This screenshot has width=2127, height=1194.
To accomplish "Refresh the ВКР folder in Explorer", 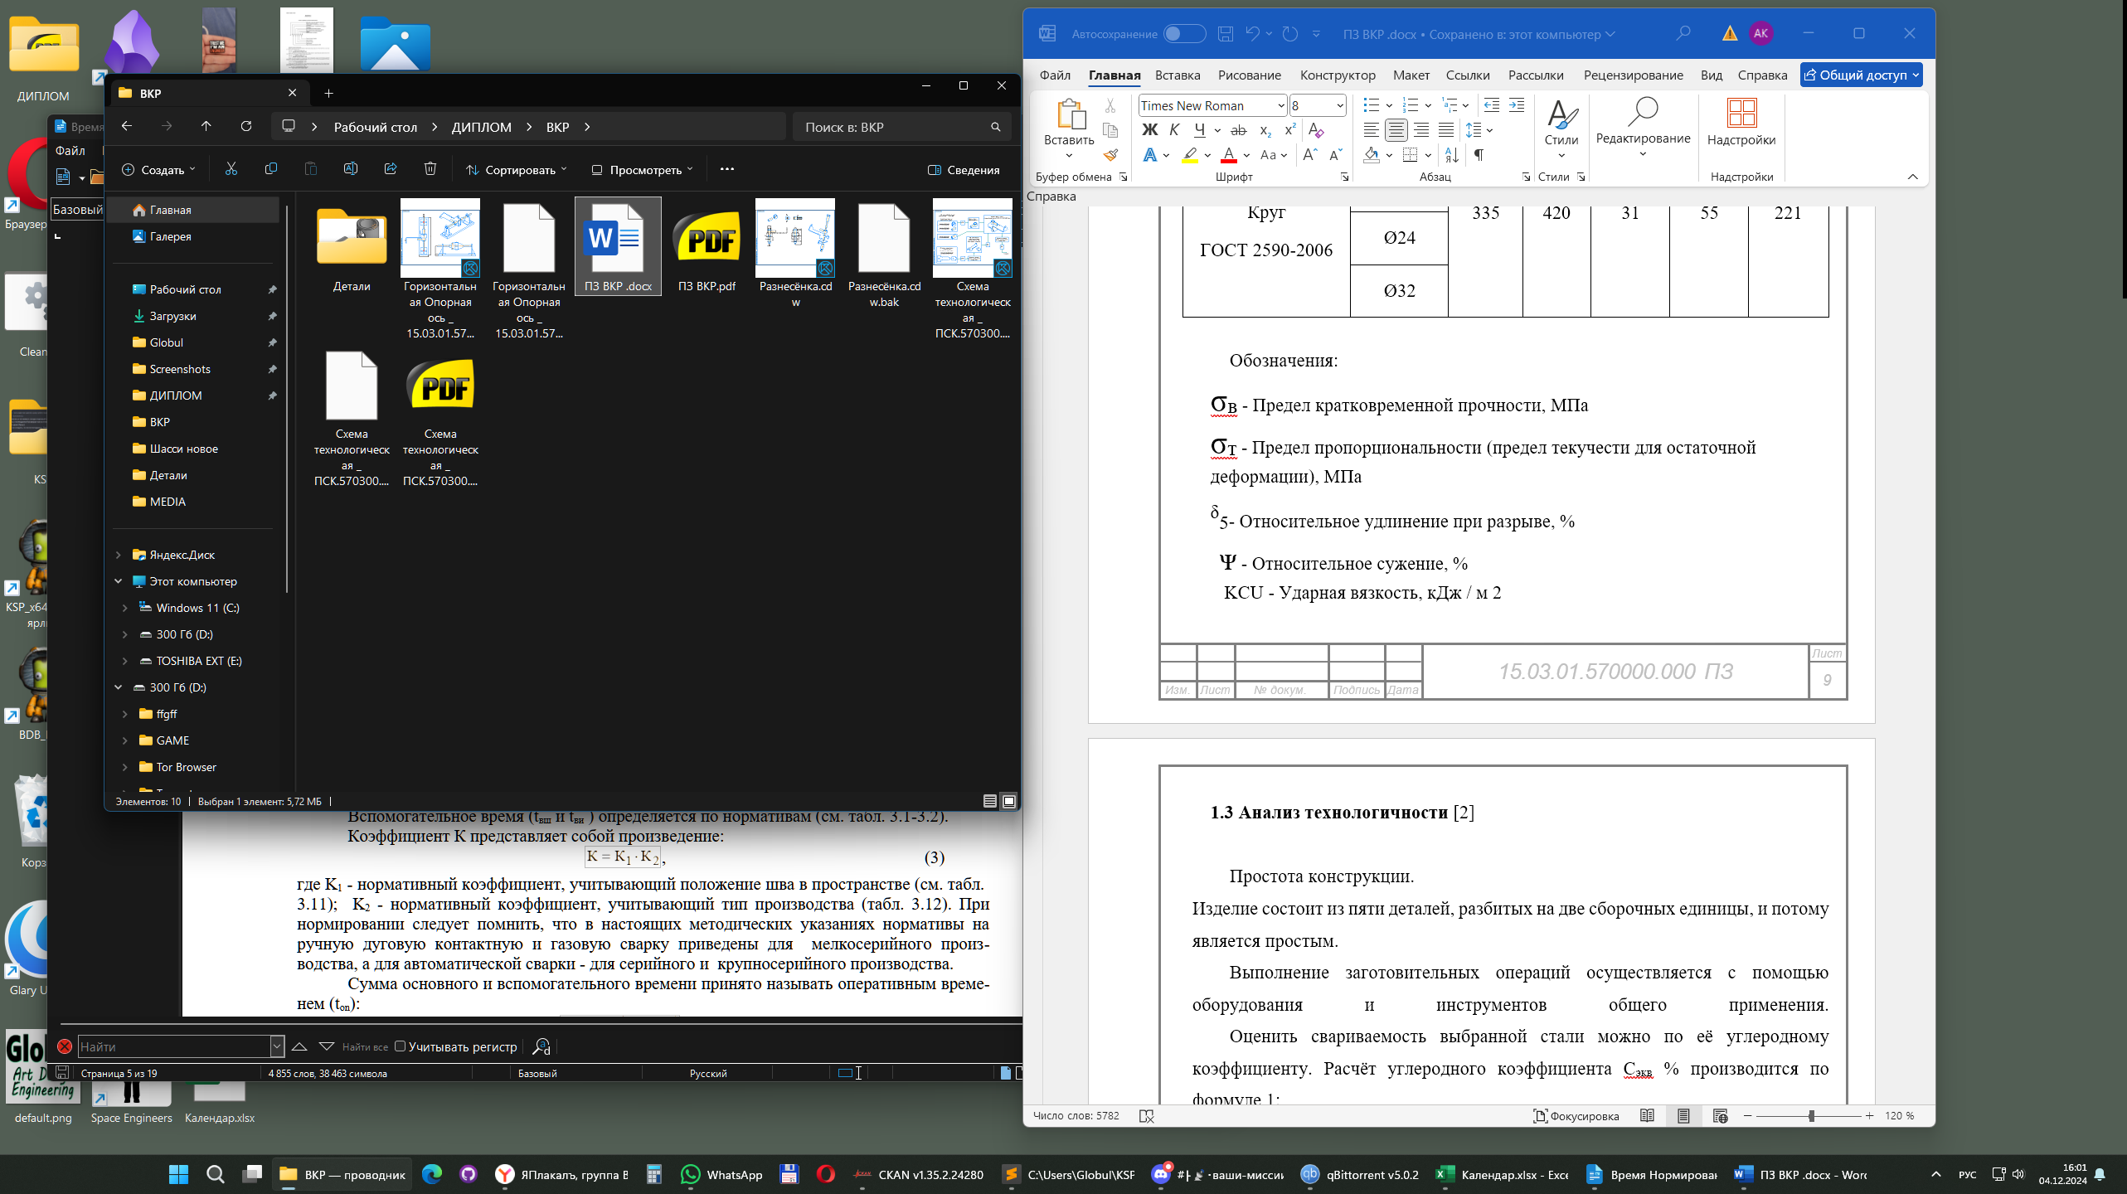I will point(246,126).
